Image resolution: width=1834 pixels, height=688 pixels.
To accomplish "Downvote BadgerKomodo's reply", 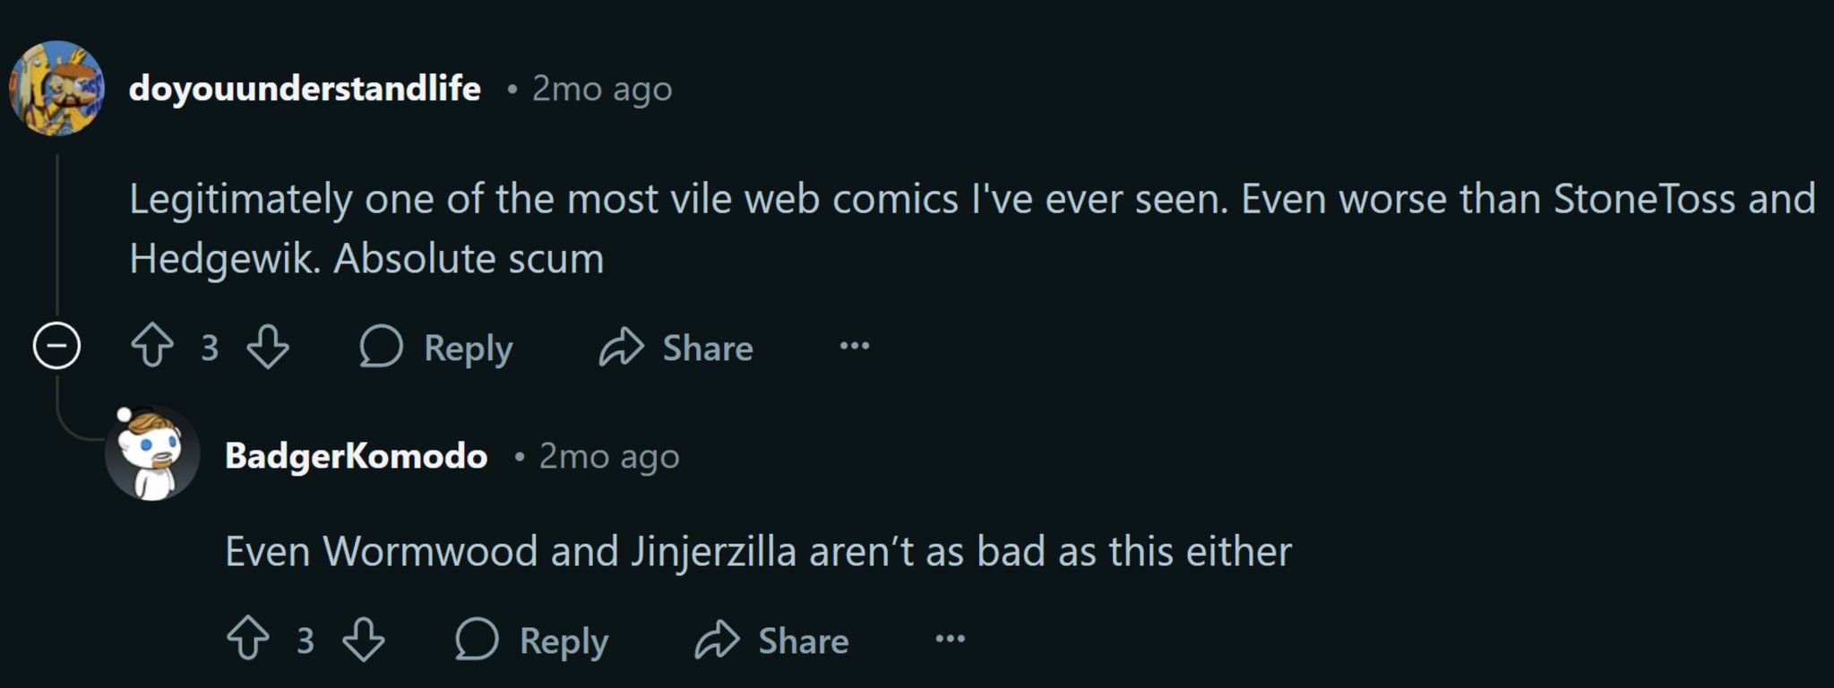I will 364,640.
